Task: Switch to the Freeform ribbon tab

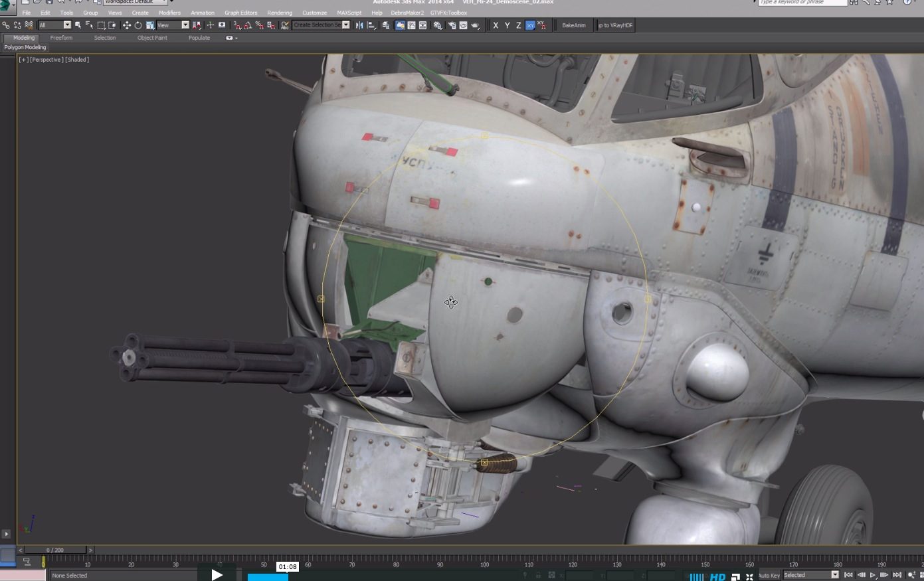Action: click(61, 38)
